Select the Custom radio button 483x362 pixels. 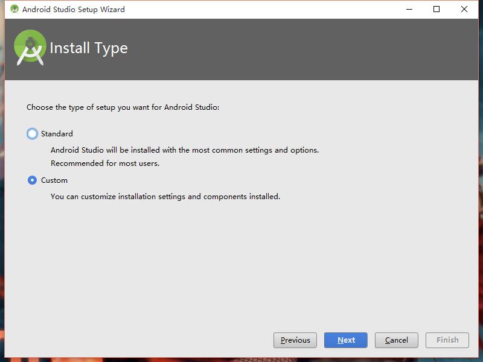(x=33, y=180)
